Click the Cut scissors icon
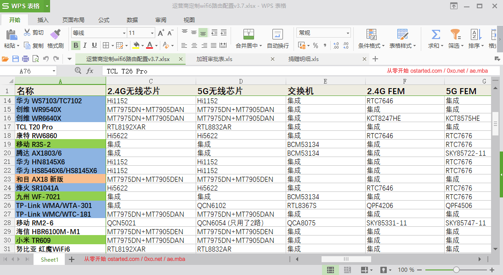The width and height of the screenshot is (503, 275). coord(27,33)
